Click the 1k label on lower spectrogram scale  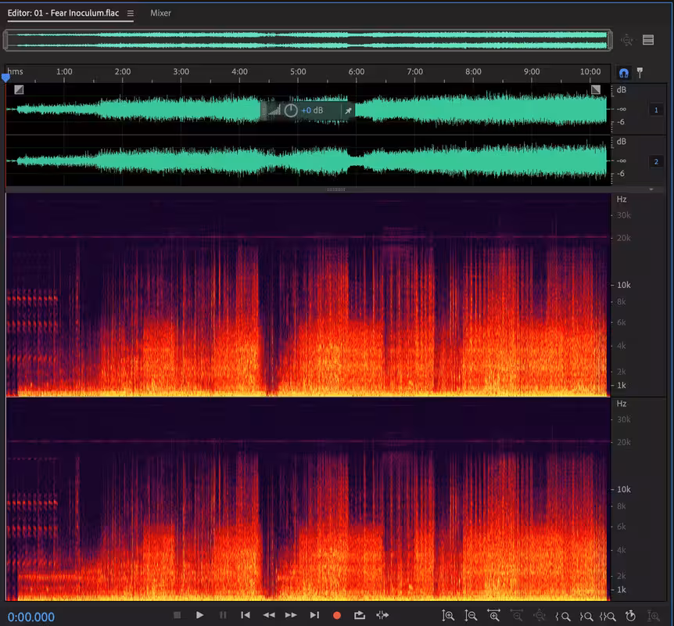pyautogui.click(x=622, y=590)
